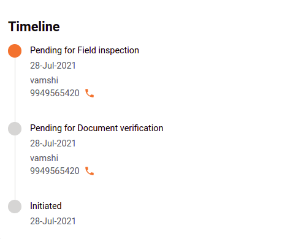Click phone number 9949565420 under Field inspection
The image size is (301, 239).
[x=55, y=93]
